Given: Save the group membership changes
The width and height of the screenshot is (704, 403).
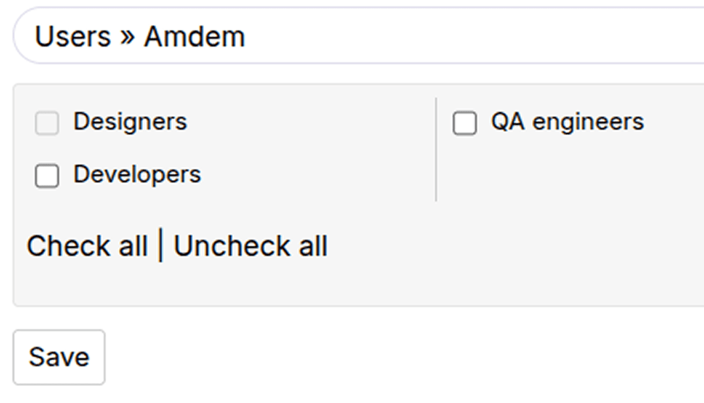Looking at the screenshot, I should click(x=59, y=357).
